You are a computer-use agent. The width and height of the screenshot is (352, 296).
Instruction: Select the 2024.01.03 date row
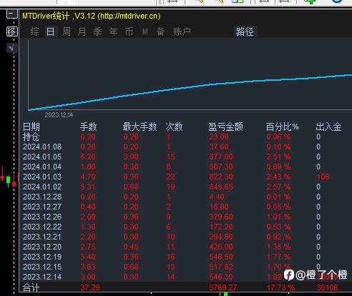pyautogui.click(x=42, y=177)
